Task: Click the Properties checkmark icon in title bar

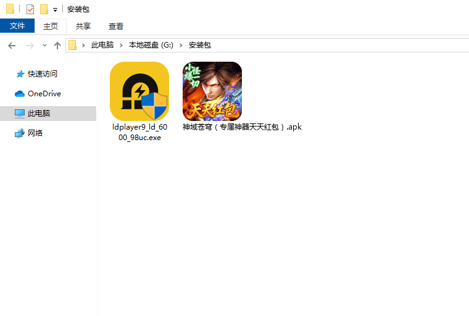Action: [x=30, y=9]
